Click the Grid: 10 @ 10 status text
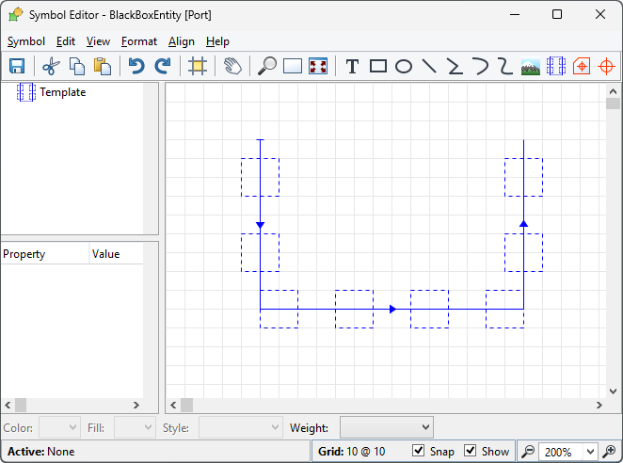Screen dimensions: 623x463 pos(352,452)
